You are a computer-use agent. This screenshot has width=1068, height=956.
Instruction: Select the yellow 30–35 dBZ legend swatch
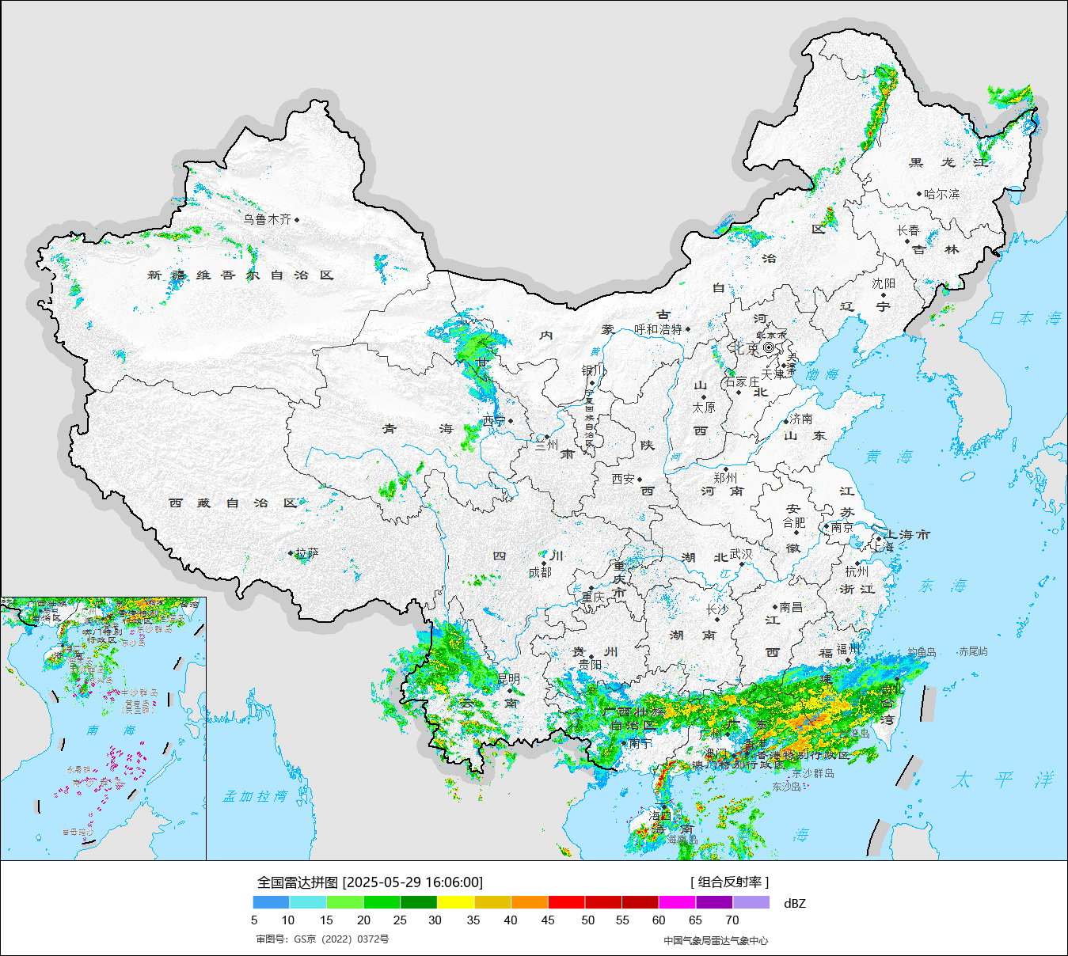[455, 902]
